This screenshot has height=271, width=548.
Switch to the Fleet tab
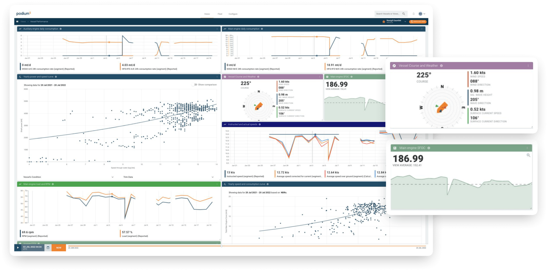(x=220, y=14)
